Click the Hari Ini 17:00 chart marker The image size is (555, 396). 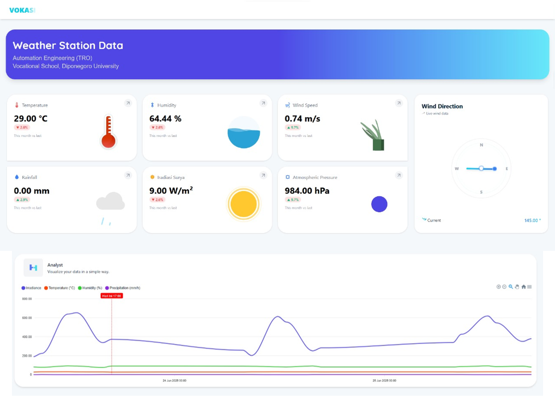click(x=112, y=296)
